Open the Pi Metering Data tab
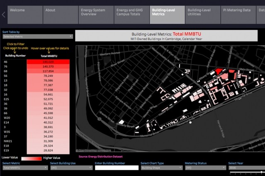The width and height of the screenshot is (265, 176). [x=238, y=15]
